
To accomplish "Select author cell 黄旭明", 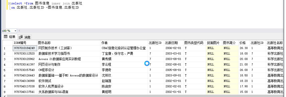I will tap(124, 92).
